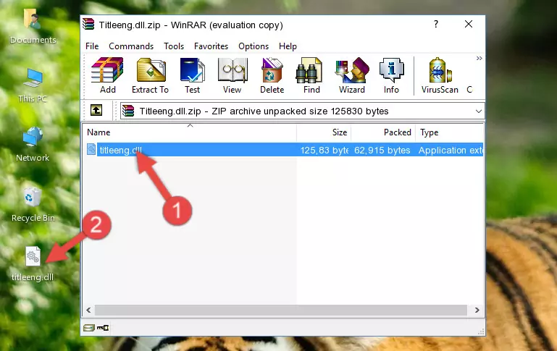Viewport: 557px width, 351px height.
Task: Click the archive icon in the address bar
Action: pos(128,111)
